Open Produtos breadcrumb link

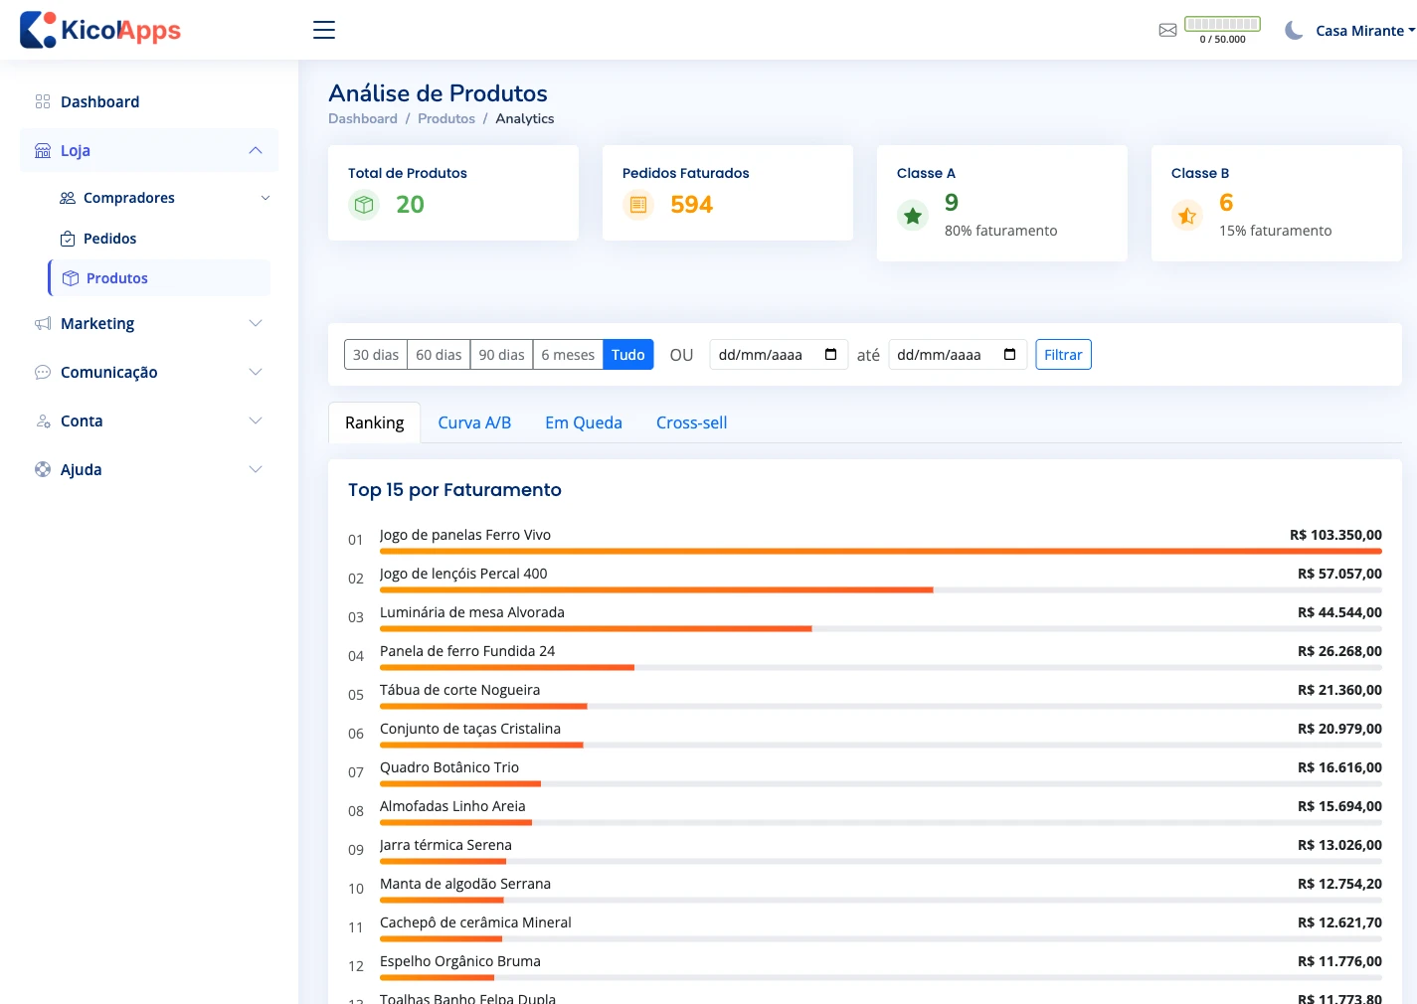pyautogui.click(x=446, y=118)
